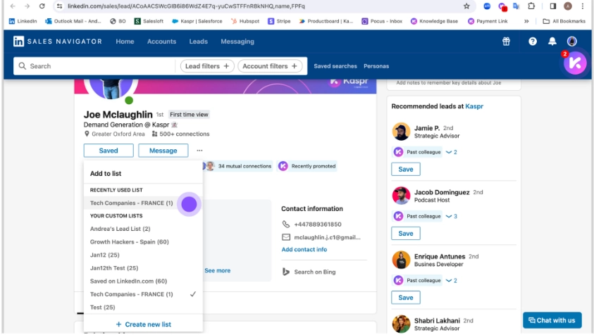Screen dimensions: 594x335
Task: Search Joe on Bing
Action: tap(315, 272)
